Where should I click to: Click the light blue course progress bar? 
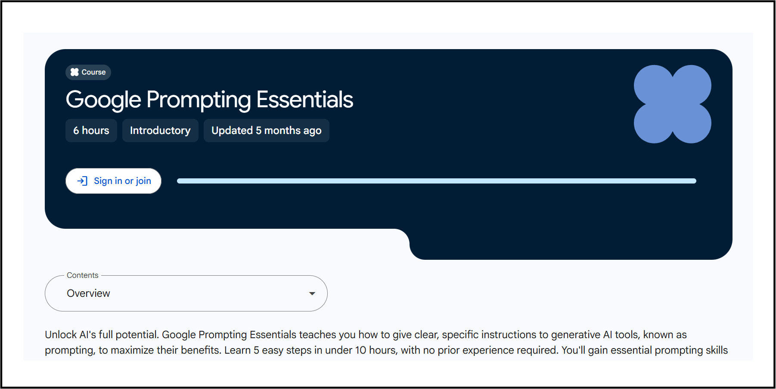(437, 181)
